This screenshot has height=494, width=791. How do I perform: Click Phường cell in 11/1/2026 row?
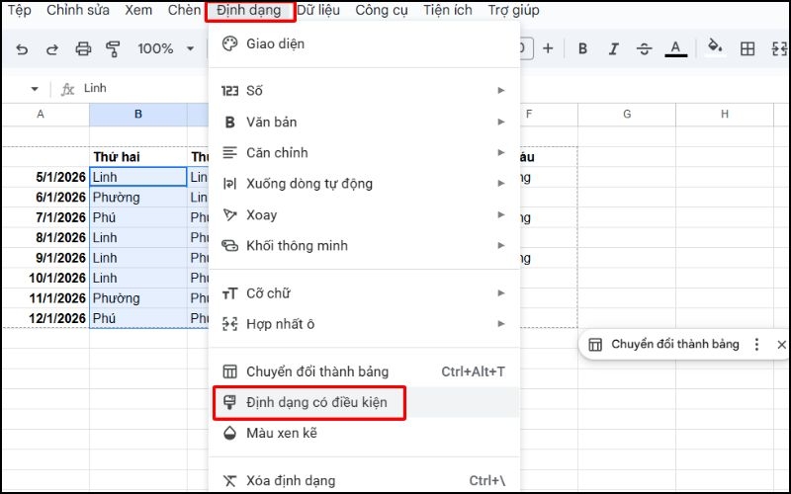coord(138,298)
